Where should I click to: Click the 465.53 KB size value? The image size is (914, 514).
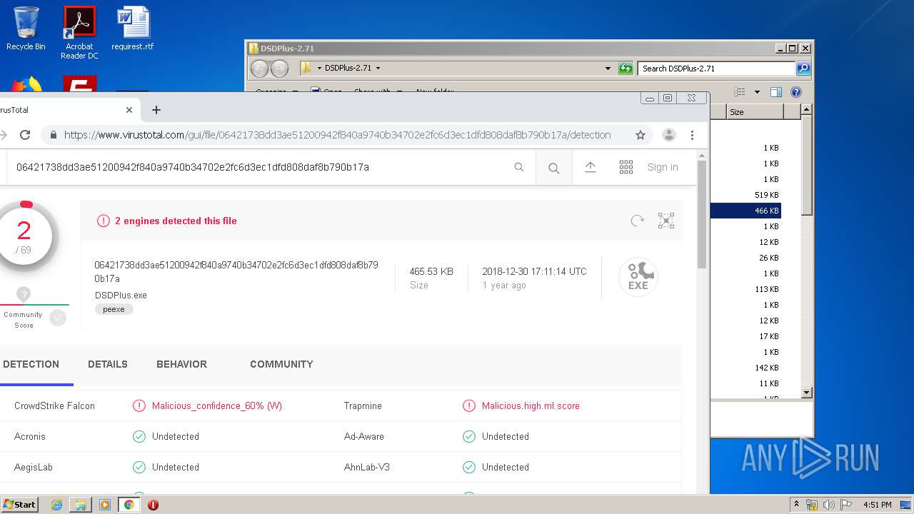coord(431,271)
